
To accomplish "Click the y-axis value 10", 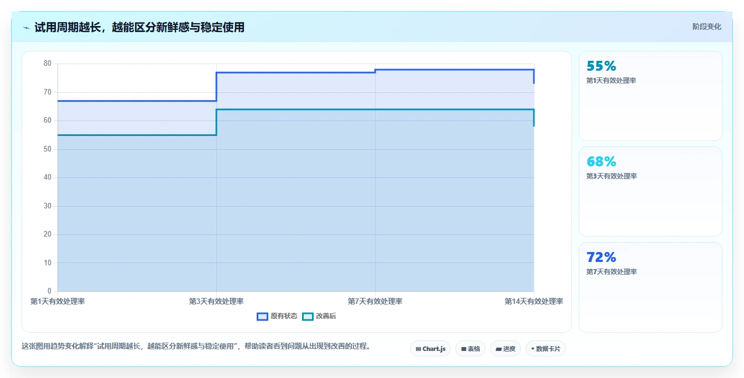I will pyautogui.click(x=48, y=263).
